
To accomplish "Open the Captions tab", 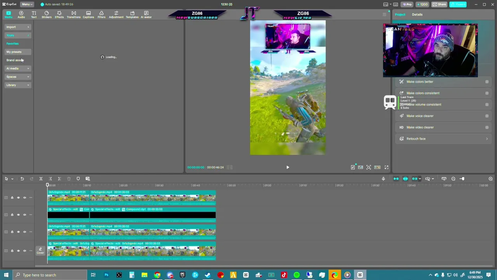I will click(88, 14).
